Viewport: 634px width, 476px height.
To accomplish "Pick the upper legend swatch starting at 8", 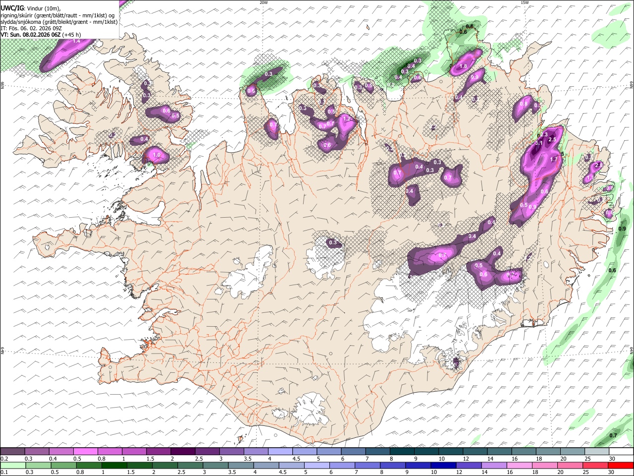I will [x=402, y=451].
